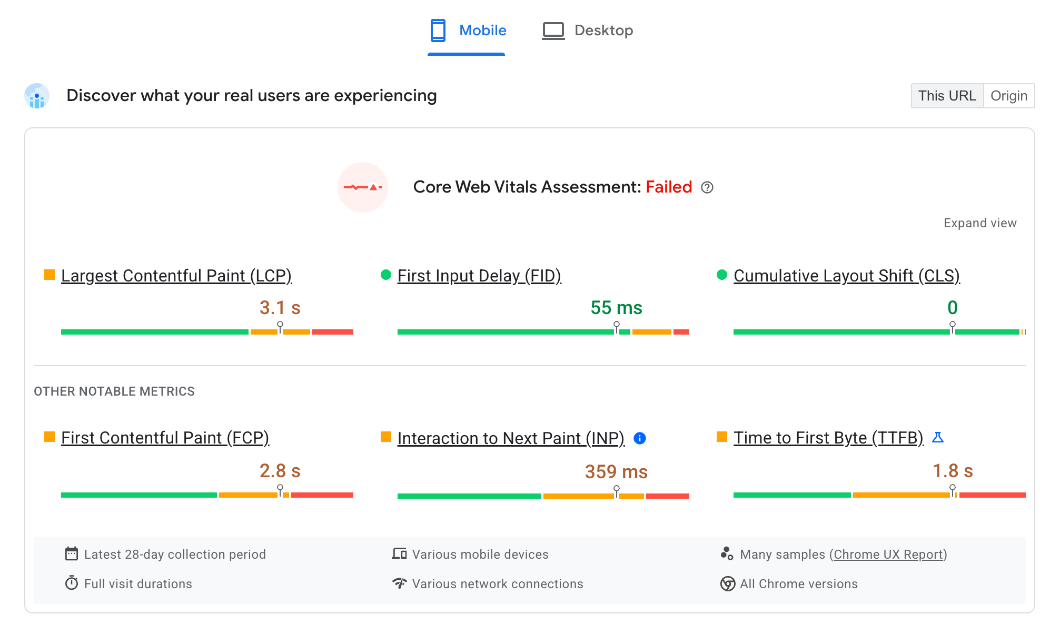Expand the Core Web Vitals view
Viewport: 1050px width, 625px height.
pos(980,223)
